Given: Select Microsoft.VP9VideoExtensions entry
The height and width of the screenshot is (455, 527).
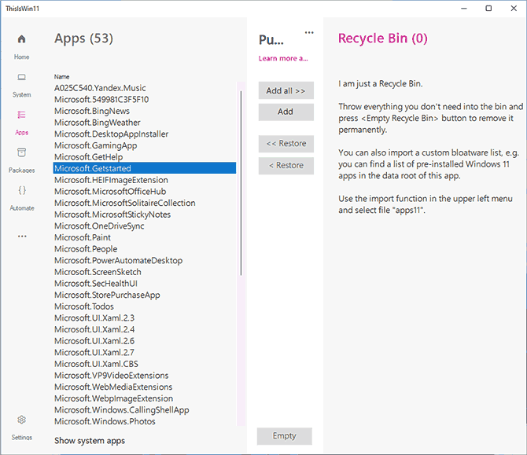Looking at the screenshot, I should 145,376.
